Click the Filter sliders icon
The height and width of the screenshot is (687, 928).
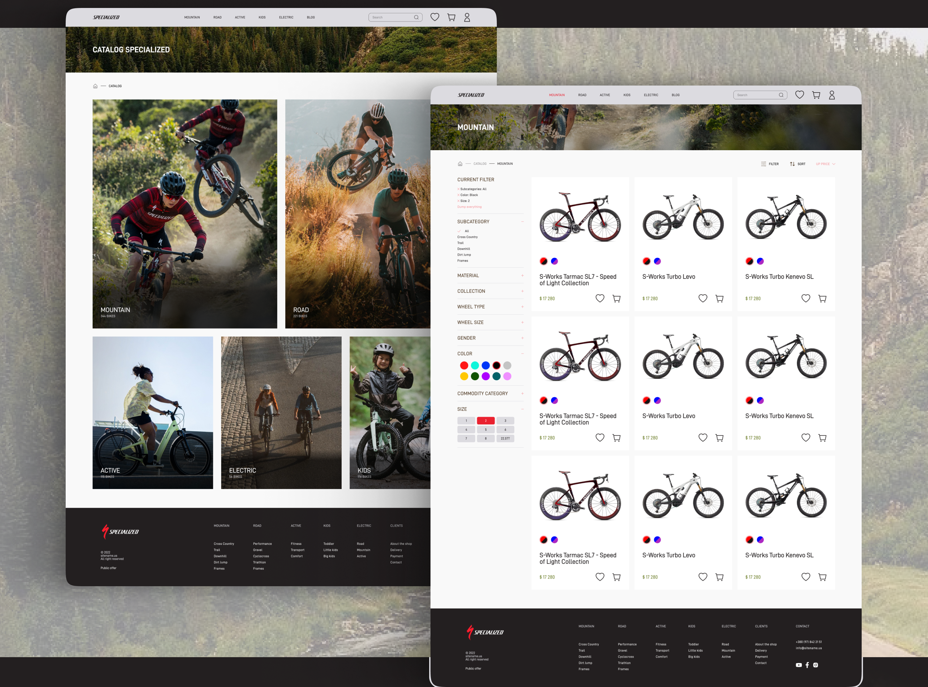point(763,164)
